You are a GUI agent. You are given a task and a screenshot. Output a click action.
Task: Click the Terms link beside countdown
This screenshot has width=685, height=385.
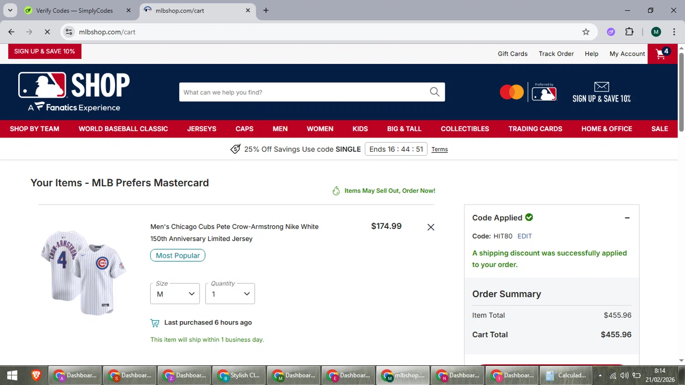tap(439, 149)
